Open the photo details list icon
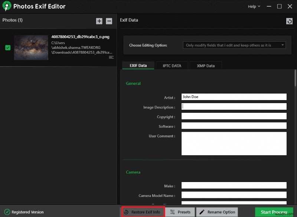 click(111, 57)
